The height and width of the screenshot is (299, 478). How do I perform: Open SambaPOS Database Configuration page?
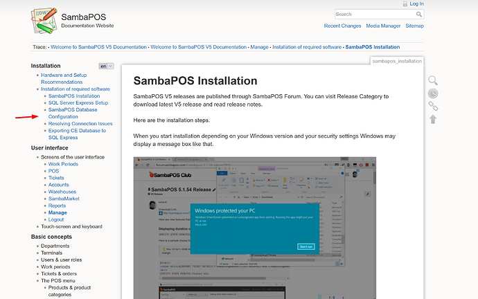coord(73,114)
